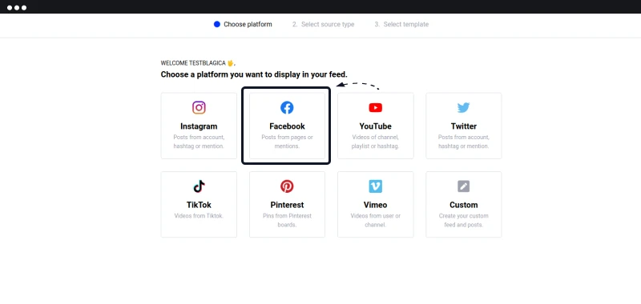Choose the TikTok title label
This screenshot has height=304, width=641.
coord(199,205)
